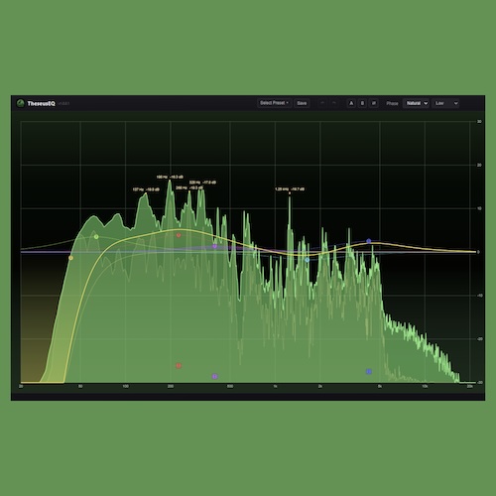Viewport: 496px width, 496px height.
Task: Click the A/B compare button beside B
Action: click(374, 103)
